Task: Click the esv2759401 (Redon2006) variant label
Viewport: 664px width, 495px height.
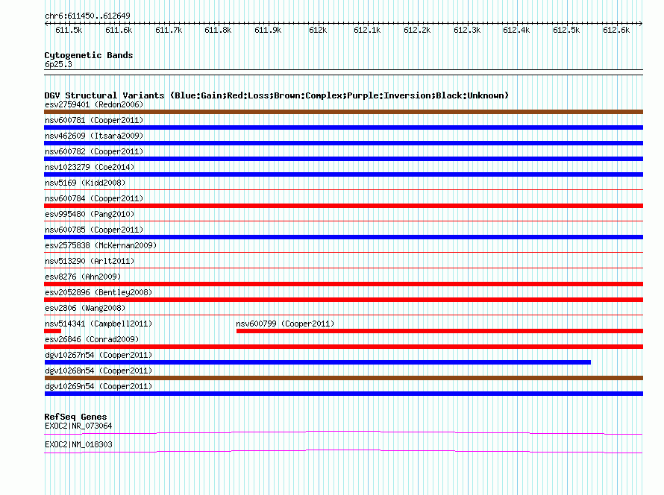Action: (94, 104)
